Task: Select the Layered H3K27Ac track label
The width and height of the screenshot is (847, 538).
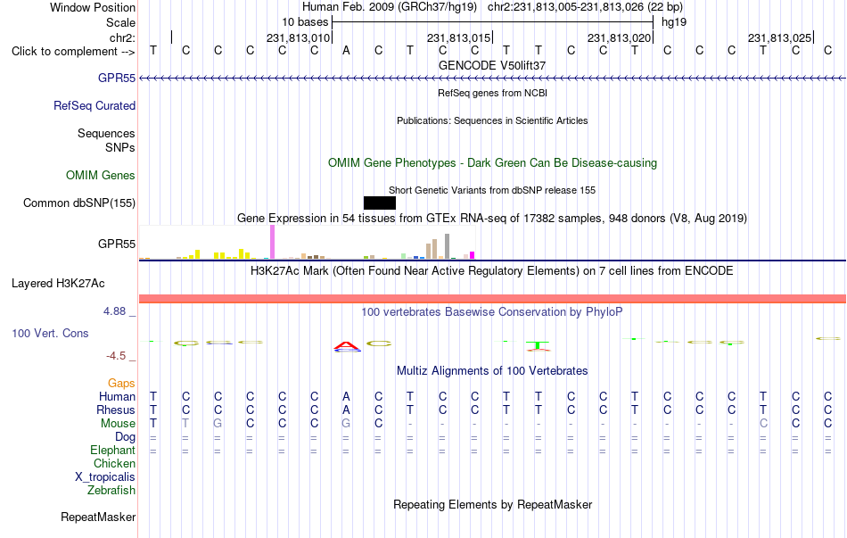Action: [x=58, y=284]
